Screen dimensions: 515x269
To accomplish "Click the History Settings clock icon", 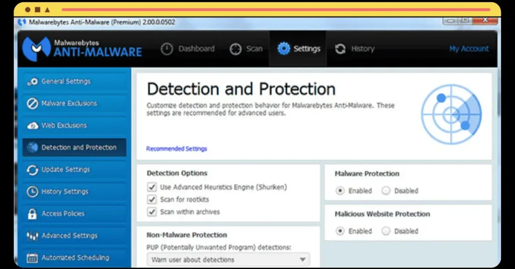I will pos(32,192).
